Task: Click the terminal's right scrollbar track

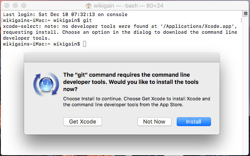Action: coord(245,86)
